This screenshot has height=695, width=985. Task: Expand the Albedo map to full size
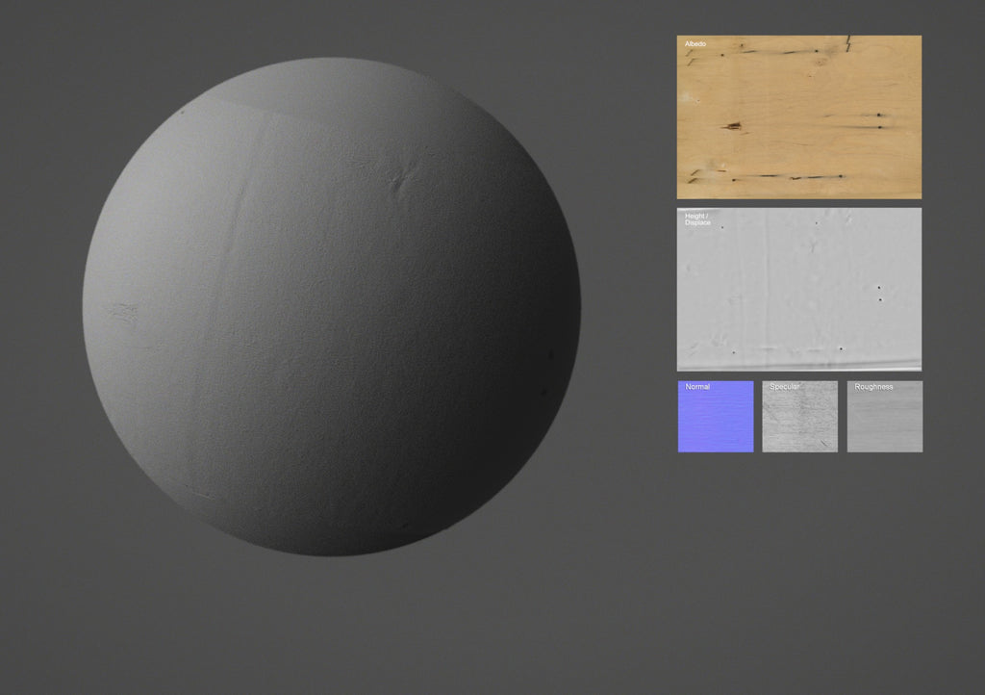tap(798, 116)
